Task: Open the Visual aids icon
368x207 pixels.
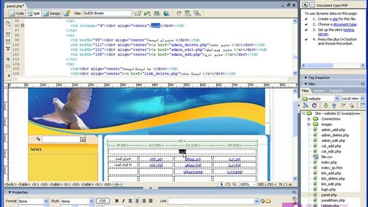Action: pyautogui.click(x=197, y=13)
